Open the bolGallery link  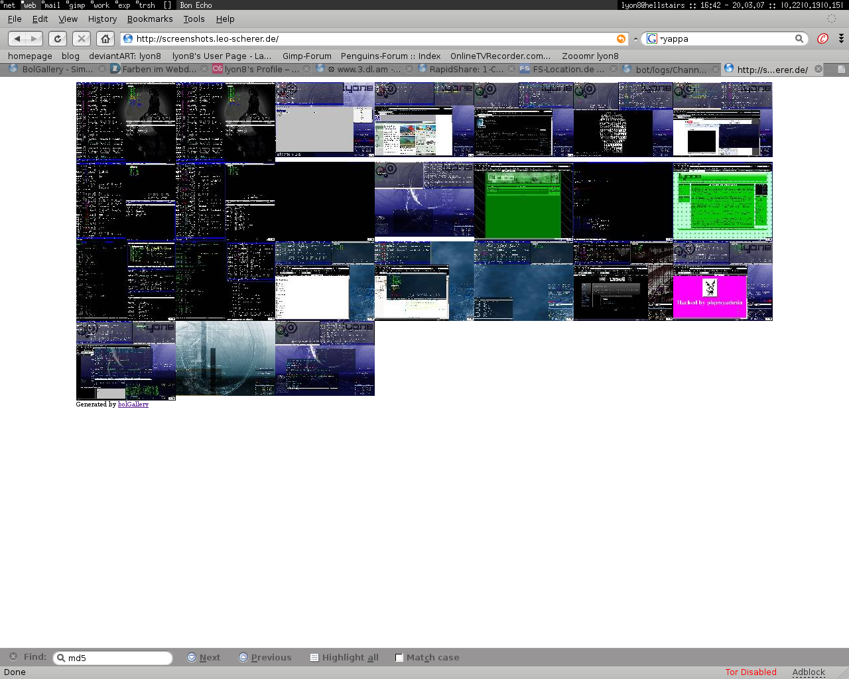133,404
